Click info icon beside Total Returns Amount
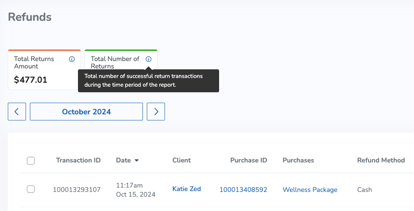This screenshot has height=211, width=414. tap(71, 59)
